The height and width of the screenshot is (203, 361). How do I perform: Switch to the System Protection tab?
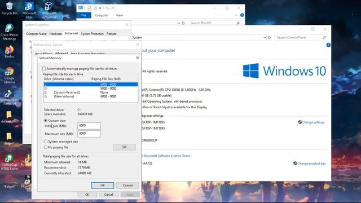(92, 34)
